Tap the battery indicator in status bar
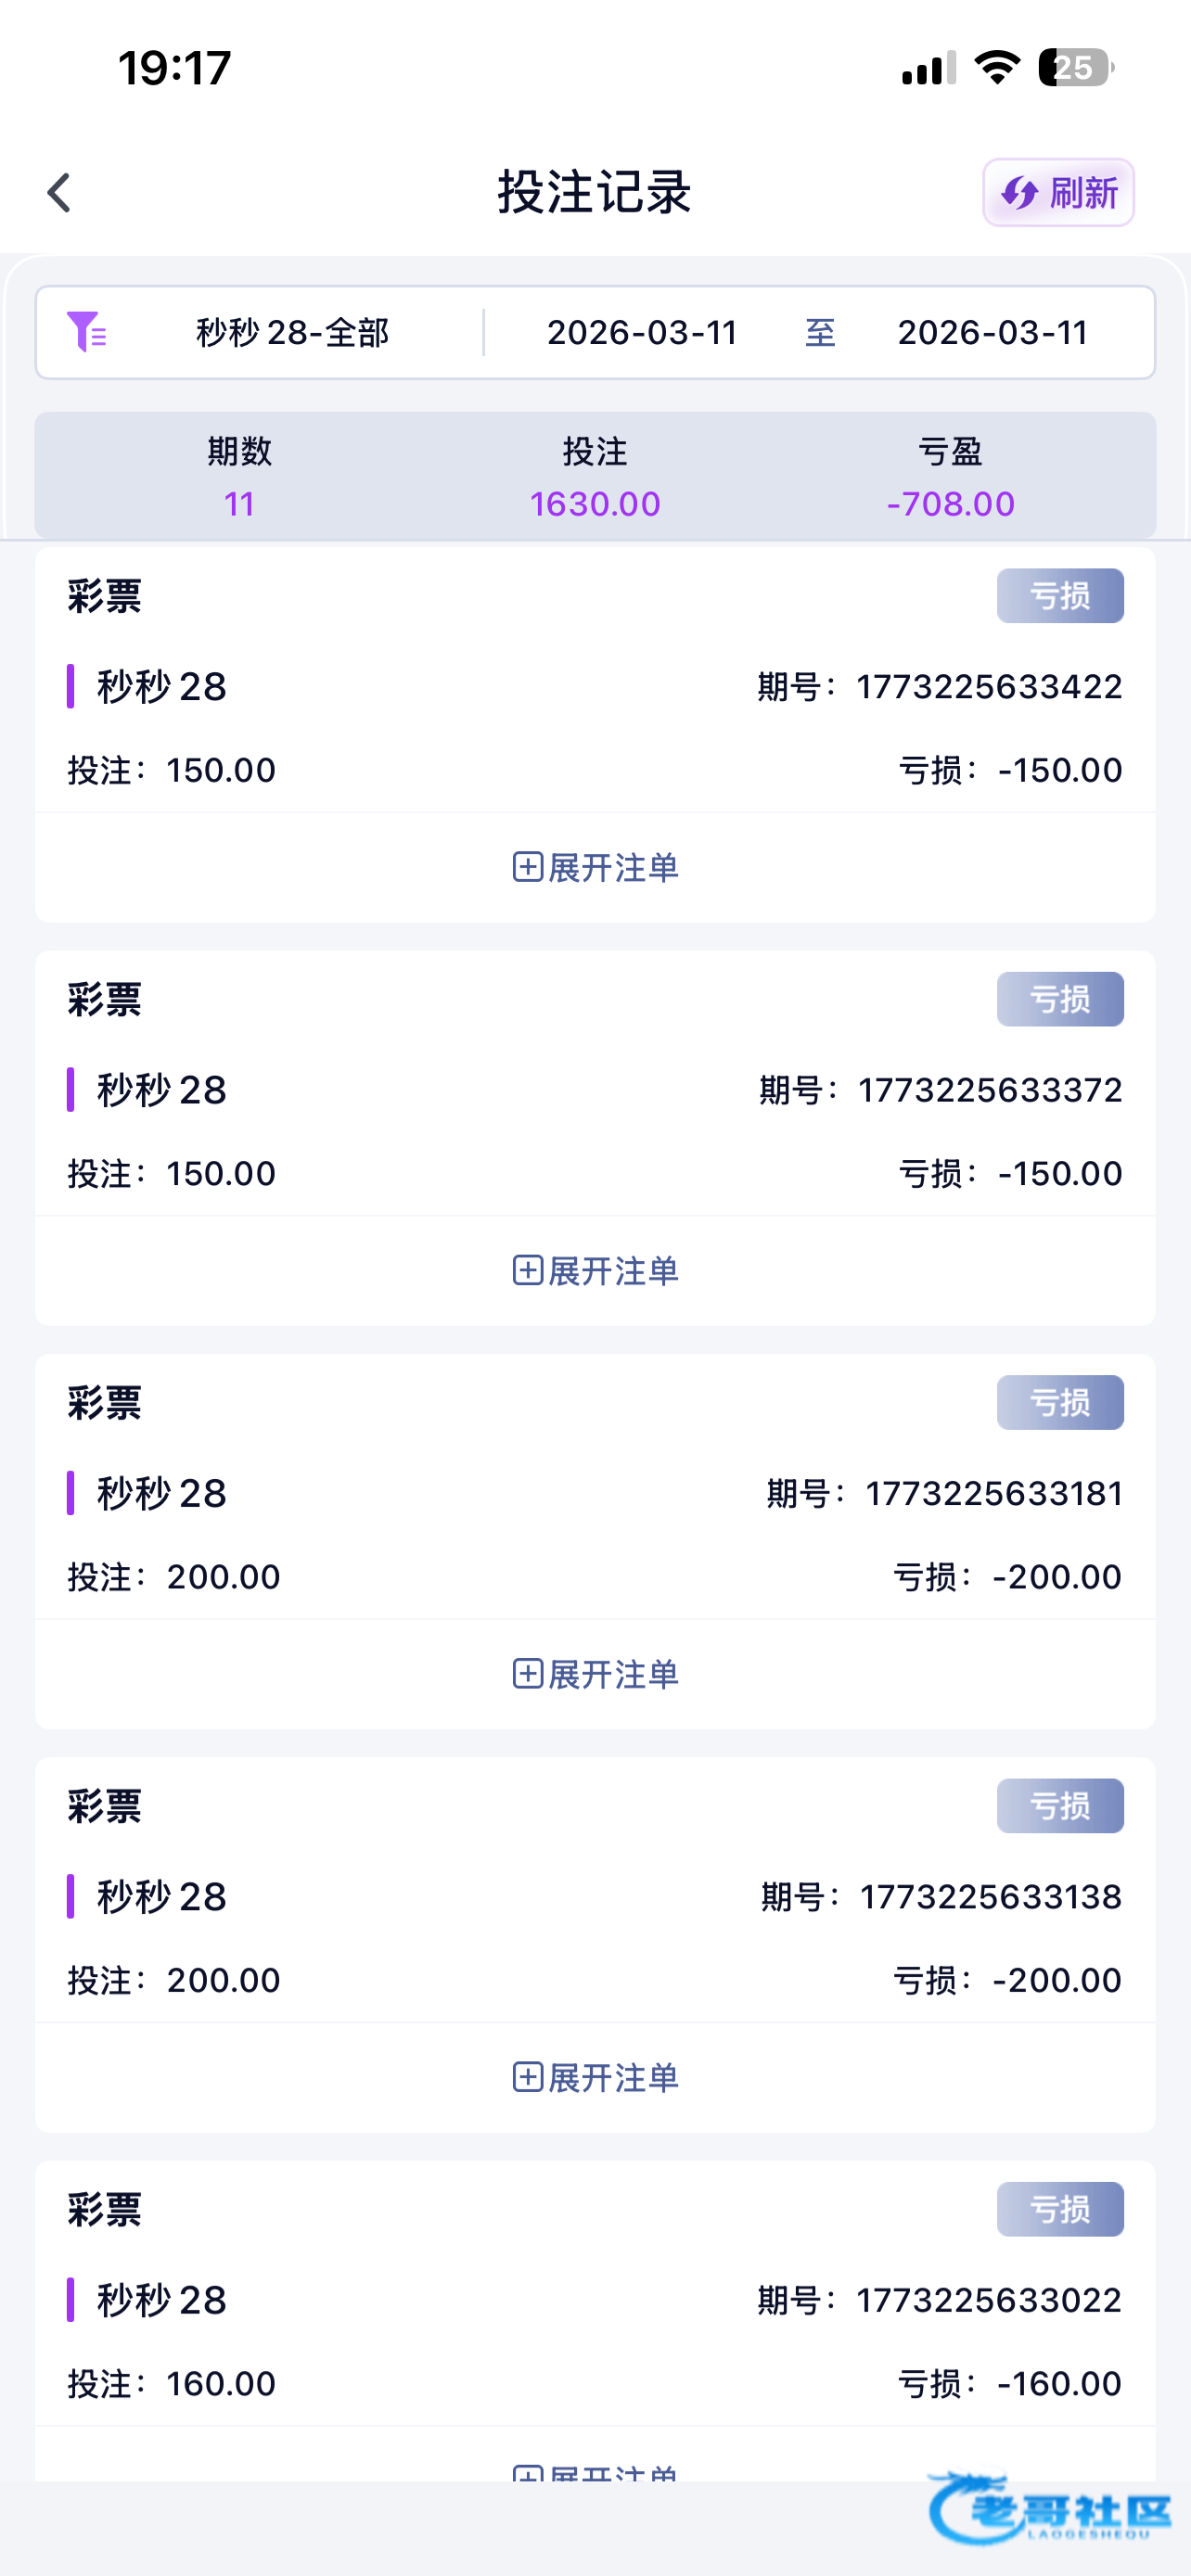 (1075, 68)
